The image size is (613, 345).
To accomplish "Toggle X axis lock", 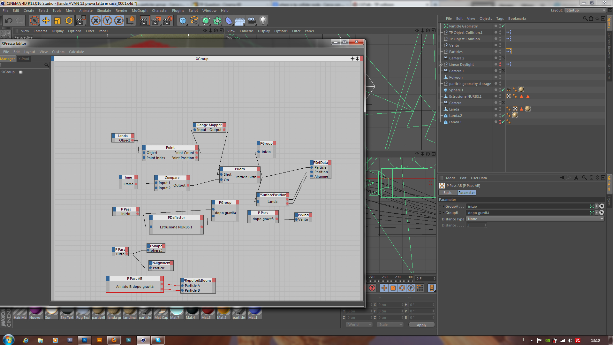I will [x=96, y=21].
